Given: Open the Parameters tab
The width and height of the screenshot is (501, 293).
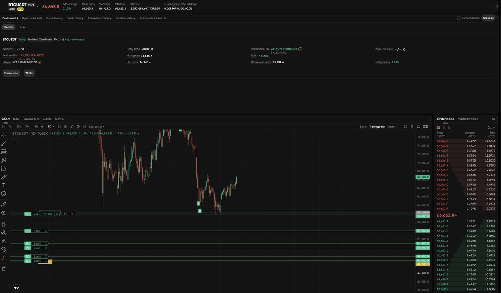Looking at the screenshot, I should (31, 119).
